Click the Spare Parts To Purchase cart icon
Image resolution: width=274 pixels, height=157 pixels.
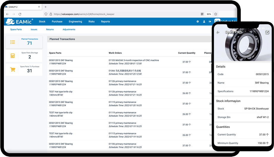tap(12, 70)
